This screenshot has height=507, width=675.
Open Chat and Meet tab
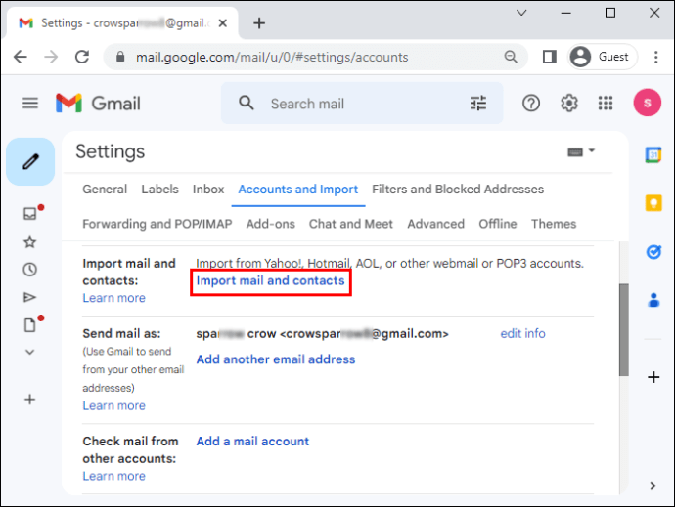pyautogui.click(x=351, y=224)
